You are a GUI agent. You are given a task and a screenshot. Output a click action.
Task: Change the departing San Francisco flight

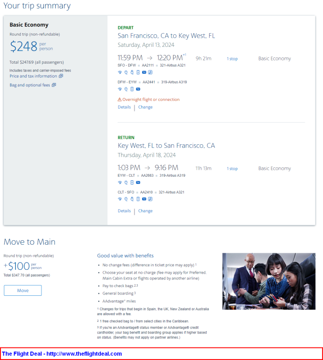pyautogui.click(x=145, y=107)
